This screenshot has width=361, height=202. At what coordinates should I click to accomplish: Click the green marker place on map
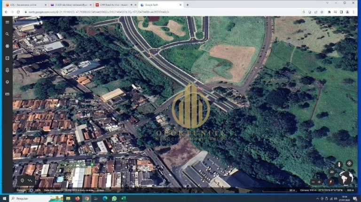click(92, 165)
